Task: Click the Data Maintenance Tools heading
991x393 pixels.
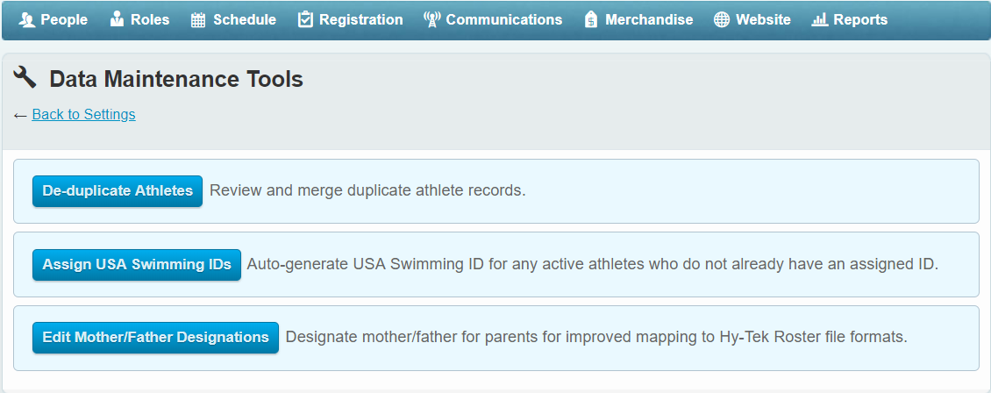Action: [x=176, y=80]
